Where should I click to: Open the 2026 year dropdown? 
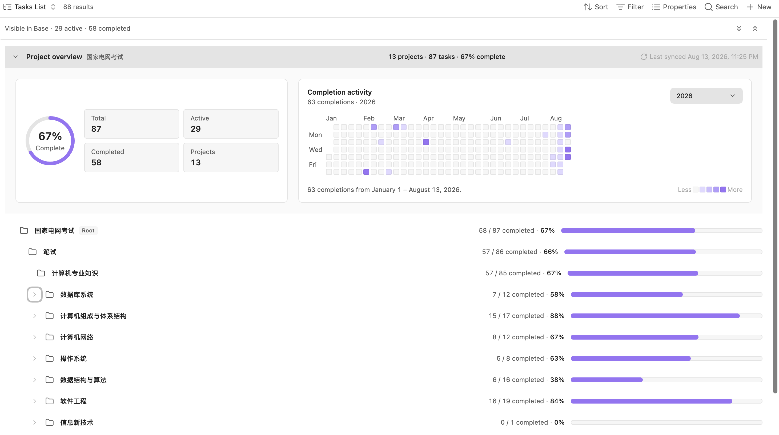706,96
